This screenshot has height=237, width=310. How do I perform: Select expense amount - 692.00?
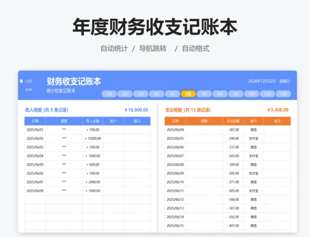click(233, 217)
